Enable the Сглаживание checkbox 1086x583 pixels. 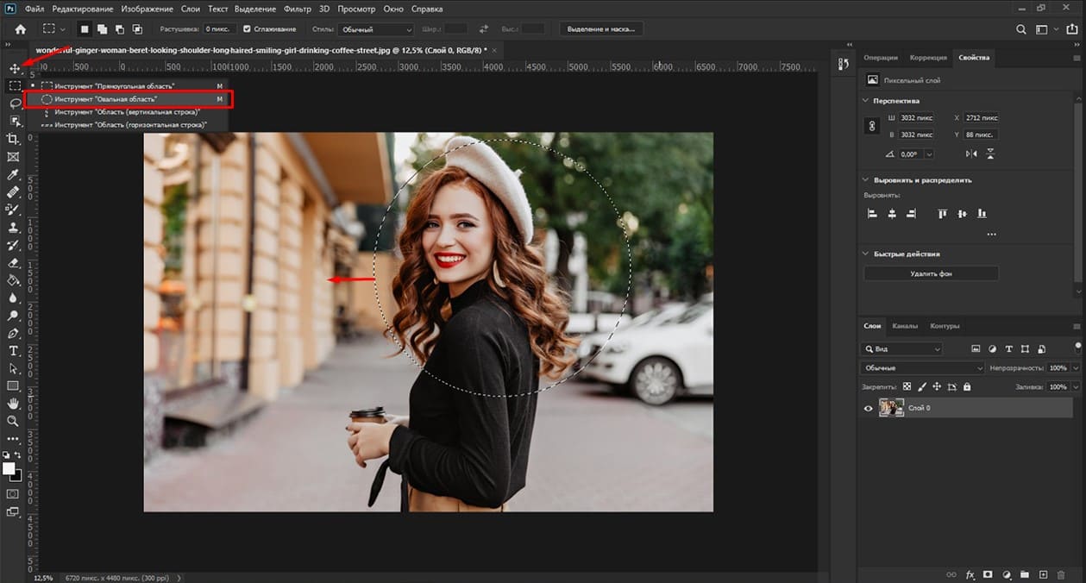[248, 28]
